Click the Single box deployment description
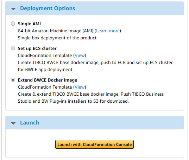189x160 pixels. tap(57, 38)
